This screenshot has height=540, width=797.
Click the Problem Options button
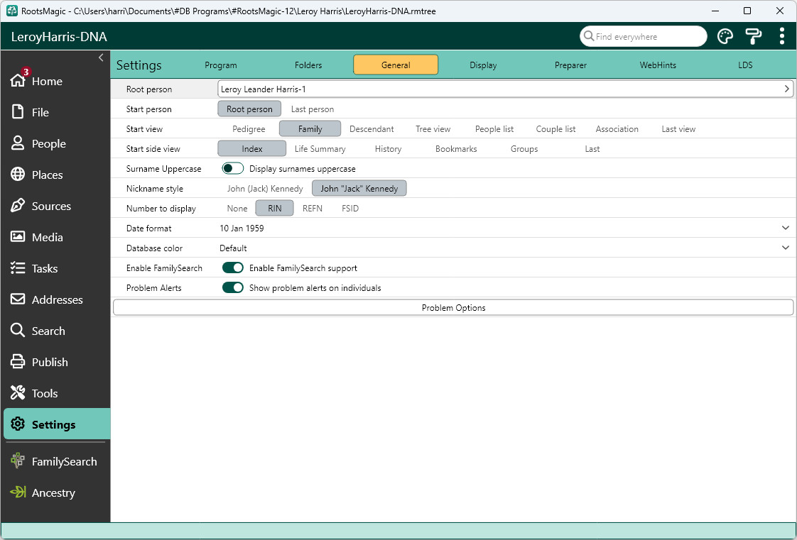coord(453,307)
